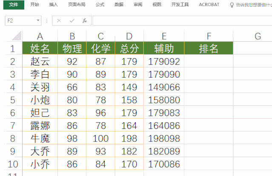
Task: Select the cell with value 179092
Action: point(164,61)
